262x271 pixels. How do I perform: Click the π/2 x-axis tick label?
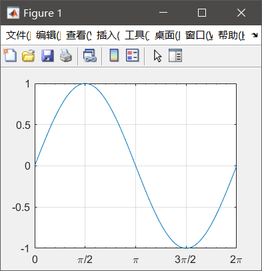85,260
